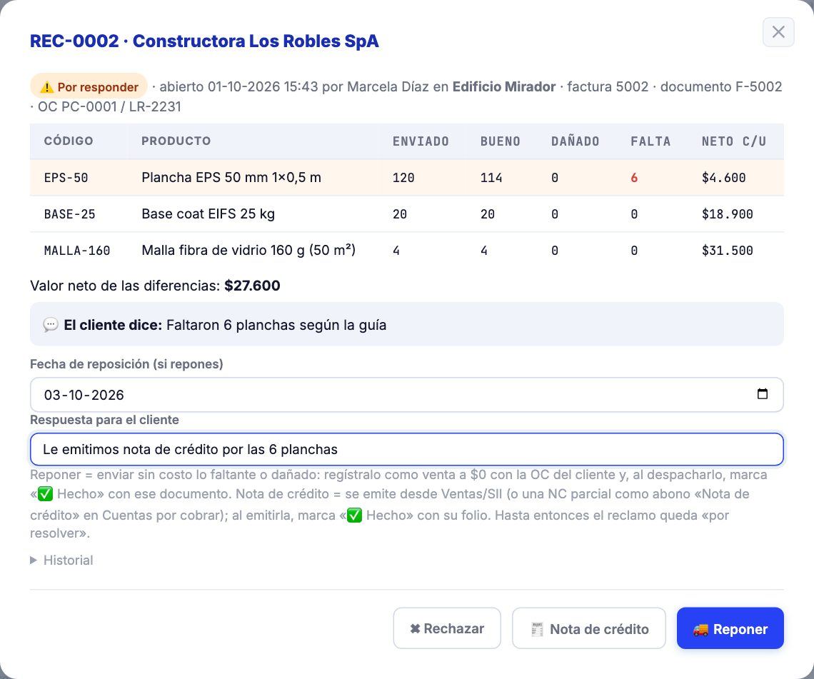This screenshot has width=814, height=679.
Task: Close the REC-0002 dialog
Action: (x=778, y=32)
